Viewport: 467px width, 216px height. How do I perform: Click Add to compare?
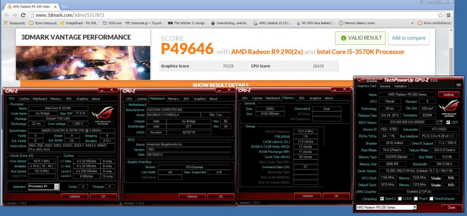[x=408, y=38]
